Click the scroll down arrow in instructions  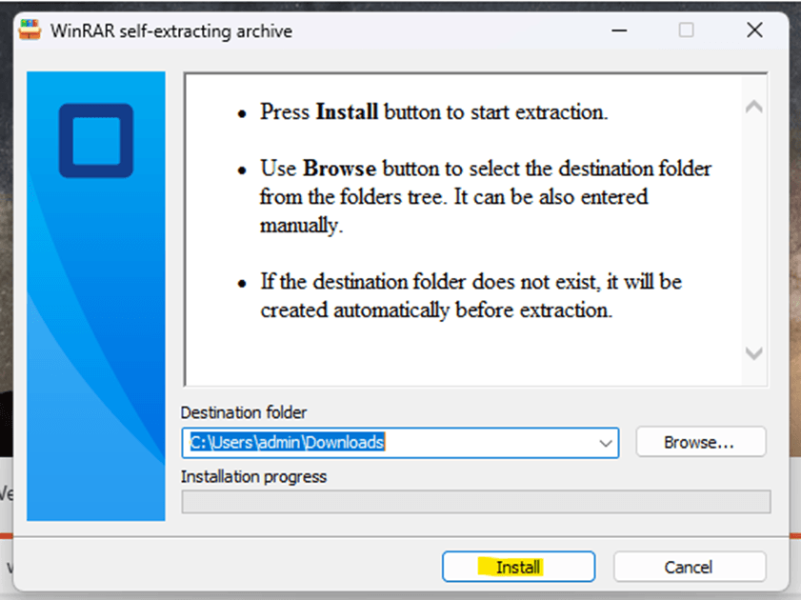(x=753, y=353)
